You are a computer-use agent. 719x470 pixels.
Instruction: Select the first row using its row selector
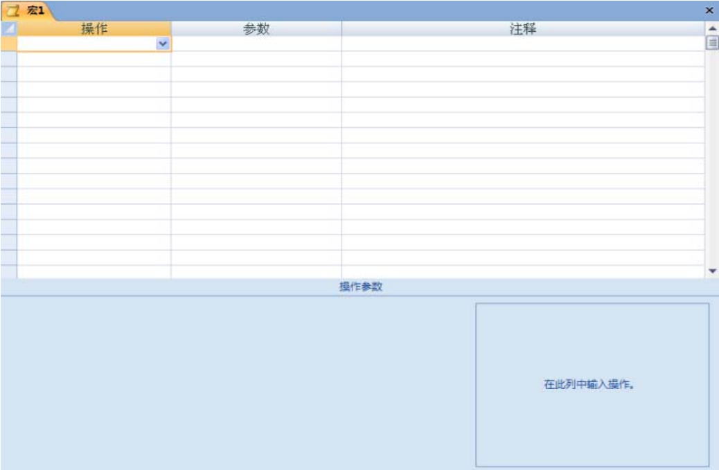pyautogui.click(x=8, y=44)
